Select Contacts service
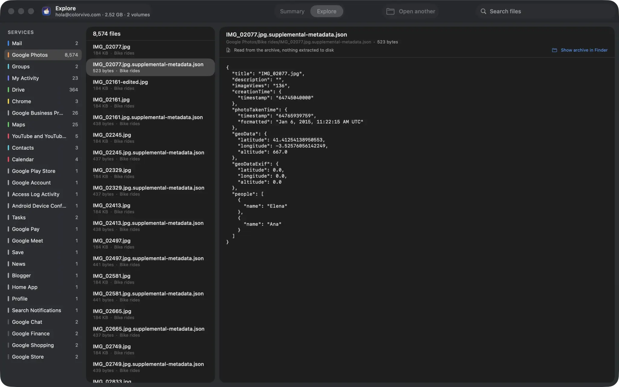 click(43, 148)
